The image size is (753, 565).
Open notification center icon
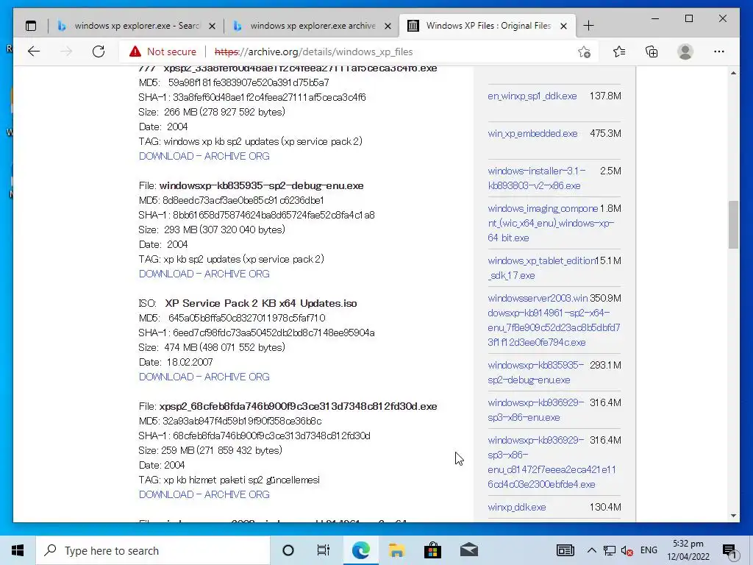(730, 551)
